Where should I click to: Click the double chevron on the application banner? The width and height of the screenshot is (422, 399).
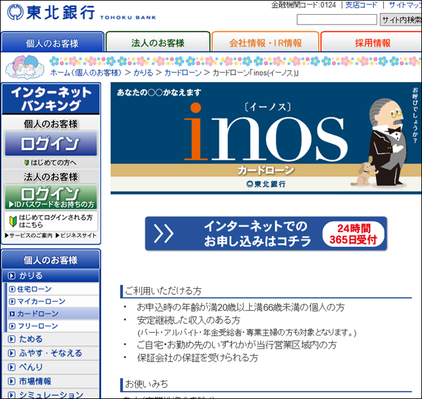coord(163,233)
